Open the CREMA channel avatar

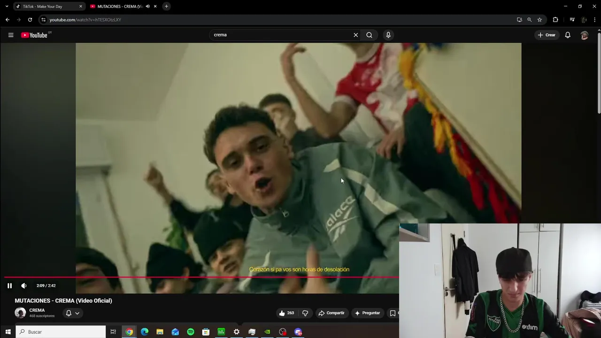(20, 313)
